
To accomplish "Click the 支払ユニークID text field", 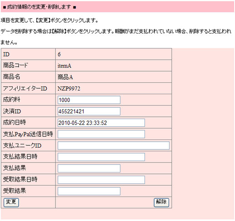I will click(x=114, y=146).
